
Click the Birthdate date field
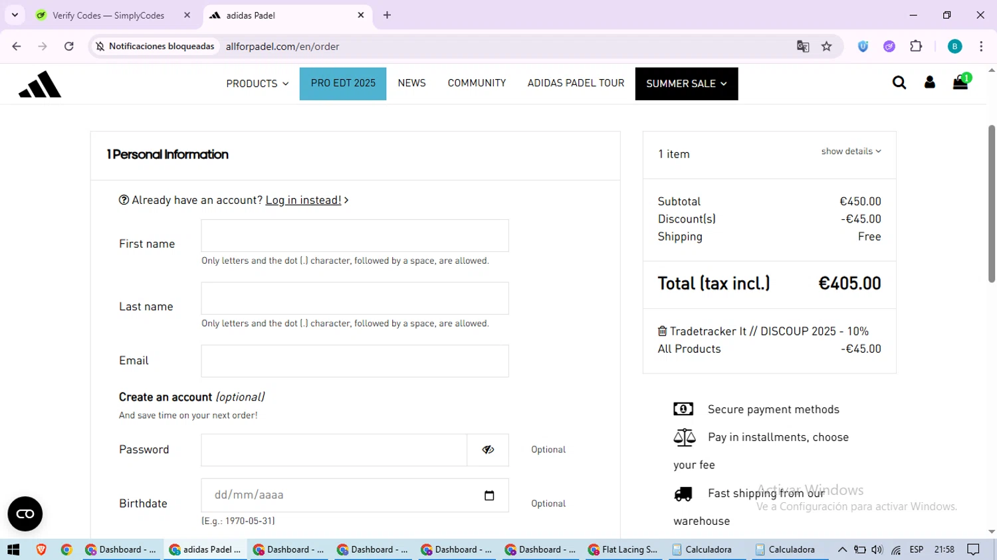coord(355,496)
